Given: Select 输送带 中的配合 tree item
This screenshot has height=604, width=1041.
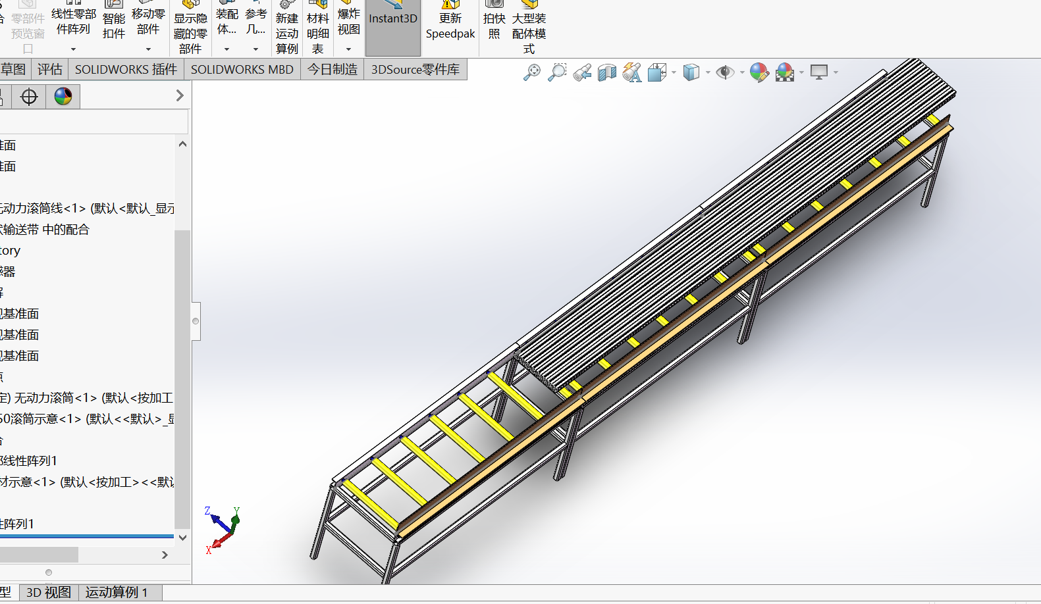Looking at the screenshot, I should [45, 230].
